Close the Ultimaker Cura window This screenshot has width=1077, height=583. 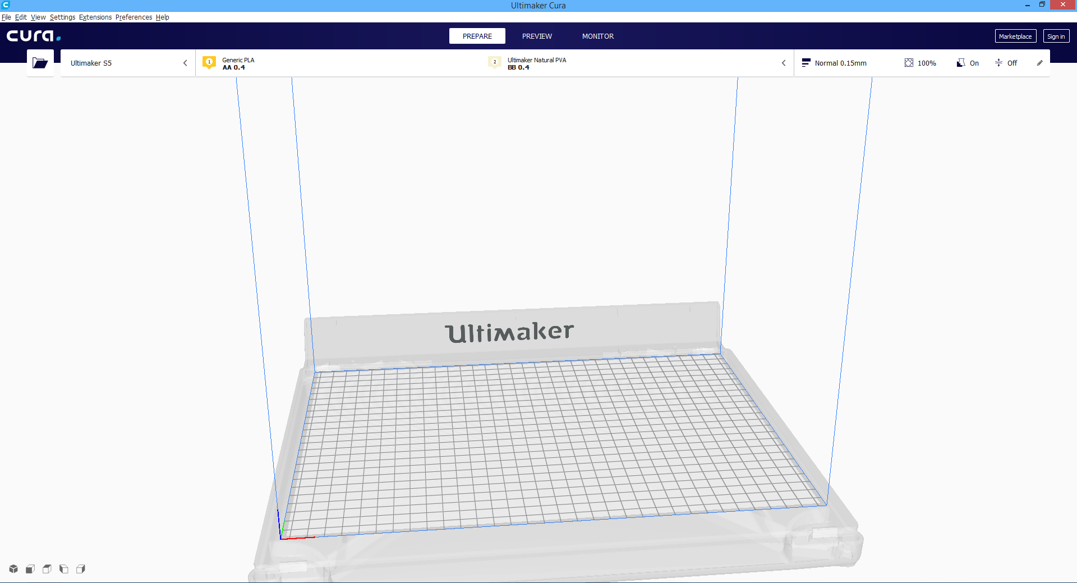tap(1063, 5)
